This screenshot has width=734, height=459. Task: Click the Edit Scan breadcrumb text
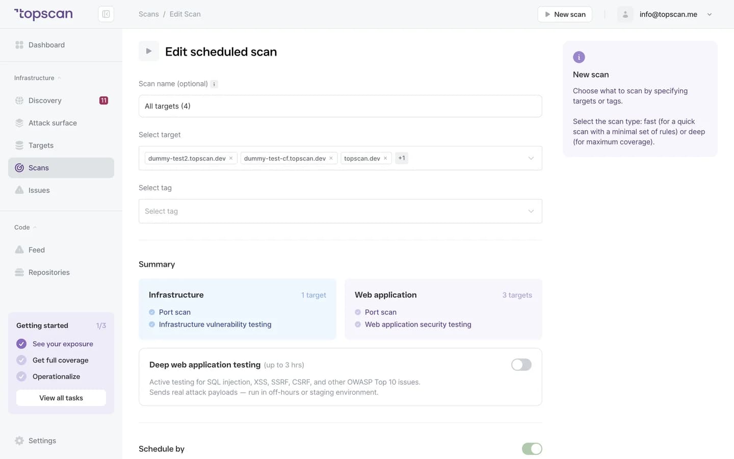[x=185, y=14]
